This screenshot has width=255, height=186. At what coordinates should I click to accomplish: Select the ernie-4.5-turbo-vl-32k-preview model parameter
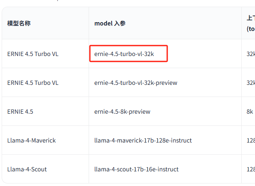coord(136,83)
